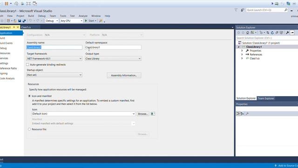
Task: Click Properties panel Property Pages wrench icon
Action: (x=247, y=114)
